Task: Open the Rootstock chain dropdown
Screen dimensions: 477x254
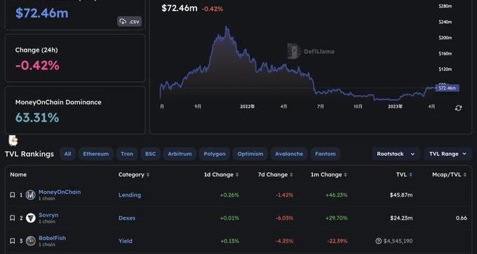Action: (x=396, y=154)
